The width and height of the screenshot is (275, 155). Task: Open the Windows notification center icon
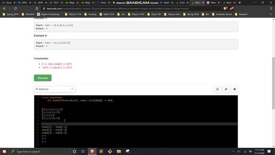coord(269,151)
